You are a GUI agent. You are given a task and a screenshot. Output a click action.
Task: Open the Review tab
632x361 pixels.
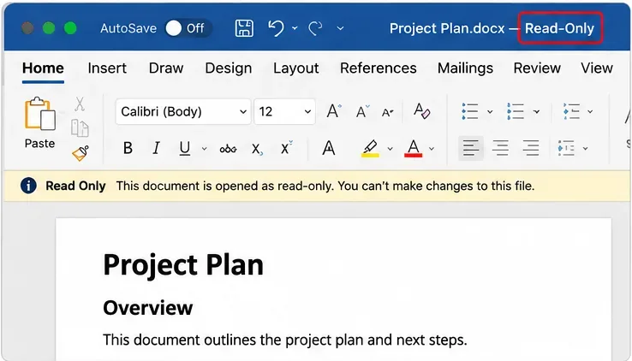[537, 68]
